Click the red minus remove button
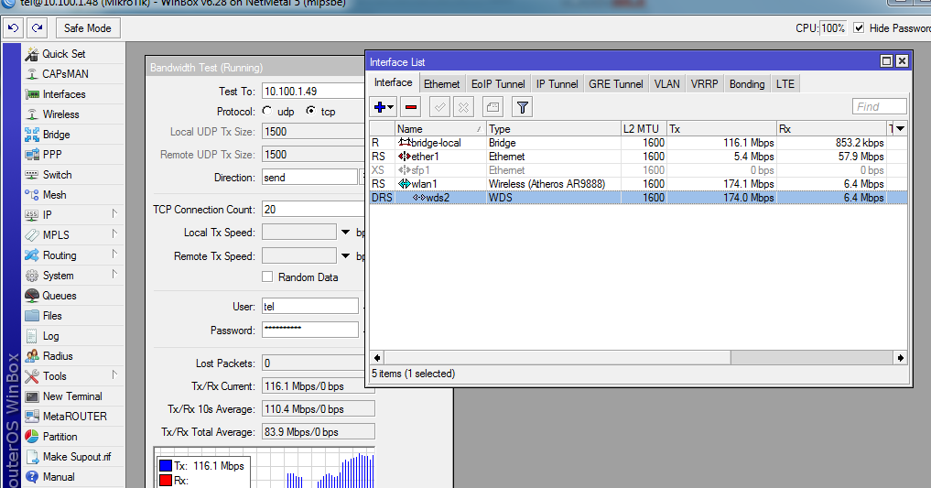The image size is (931, 488). click(x=411, y=107)
